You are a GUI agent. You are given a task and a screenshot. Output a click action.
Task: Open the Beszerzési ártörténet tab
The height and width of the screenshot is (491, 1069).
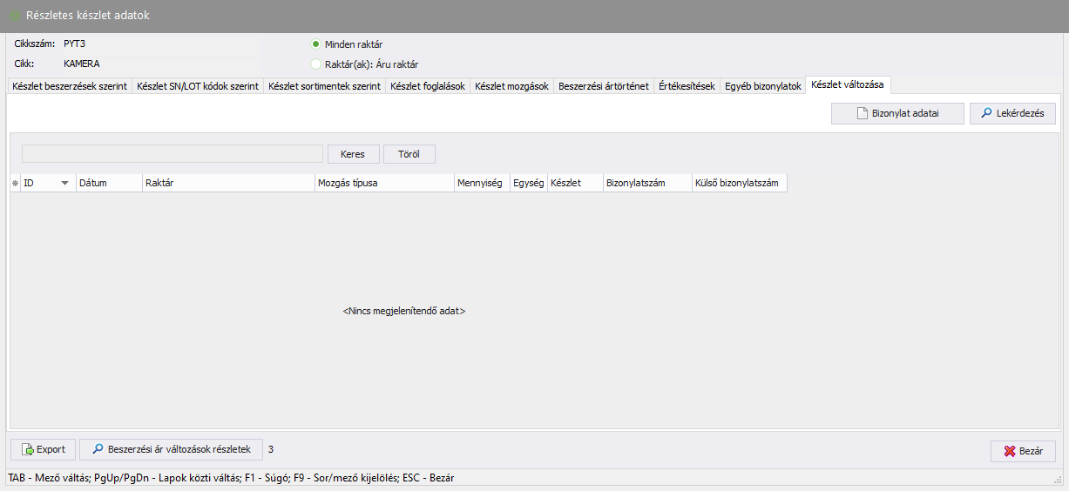[x=603, y=86]
